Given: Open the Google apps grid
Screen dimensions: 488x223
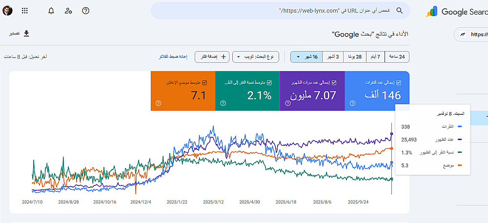Looking at the screenshot, I should 25,11.
